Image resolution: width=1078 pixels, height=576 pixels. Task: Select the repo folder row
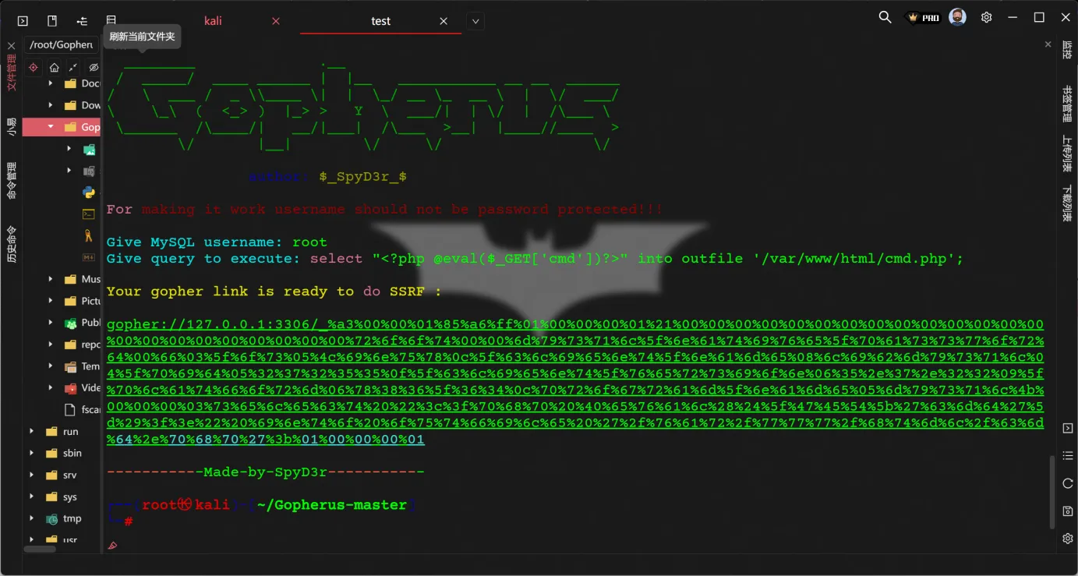[x=62, y=345]
